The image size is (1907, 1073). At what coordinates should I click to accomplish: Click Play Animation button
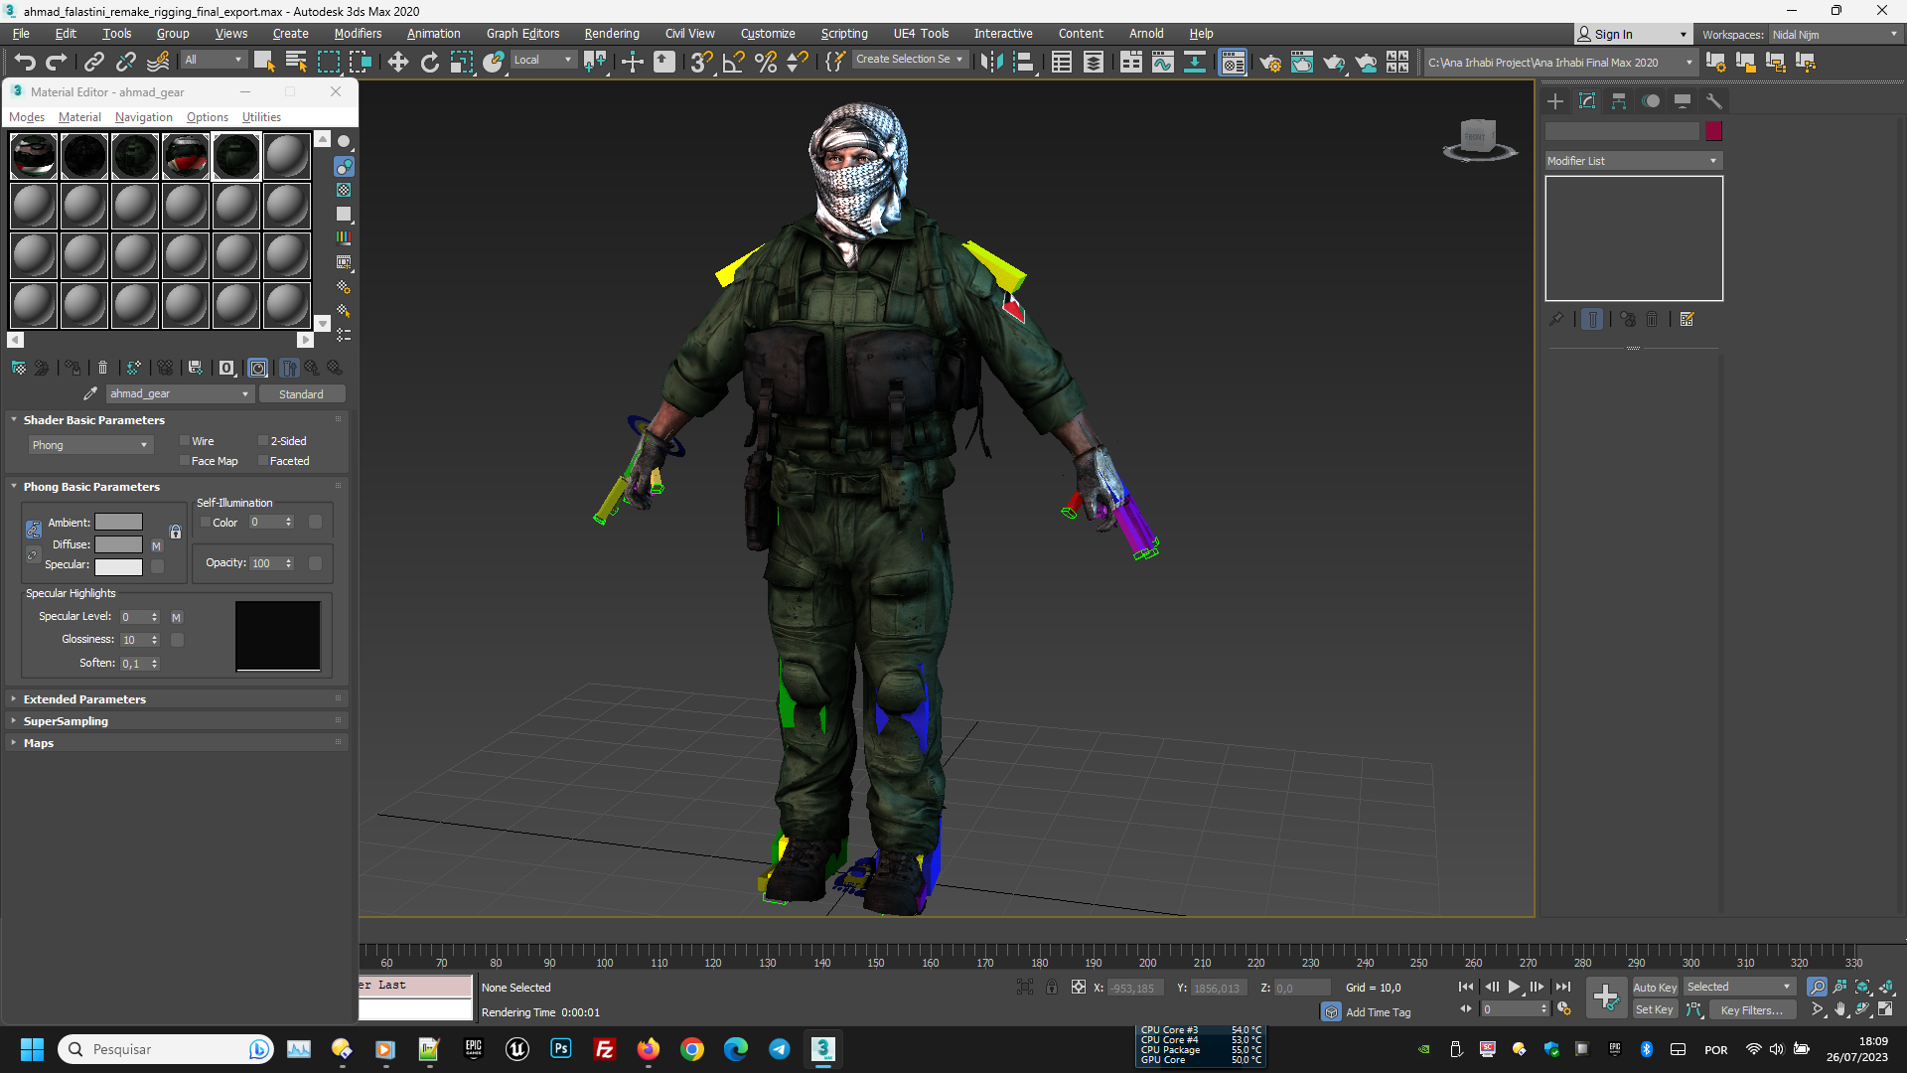[1514, 987]
